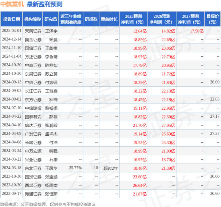
Task: Select the 报告日期 column header
Action: [11, 19]
